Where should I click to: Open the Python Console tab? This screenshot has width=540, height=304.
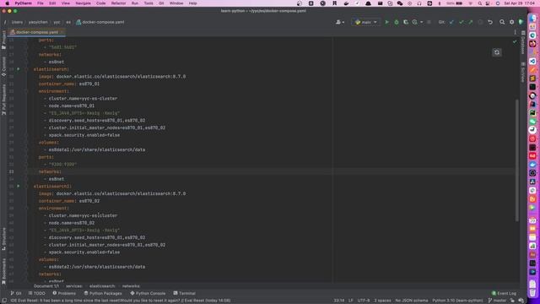[x=148, y=293]
